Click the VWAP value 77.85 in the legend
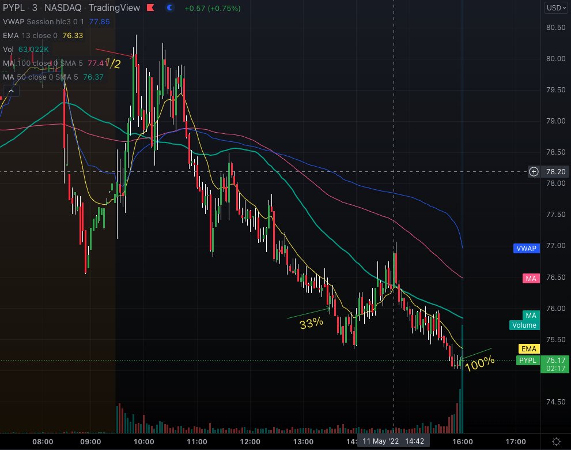Image resolution: width=571 pixels, height=450 pixels. [x=100, y=21]
